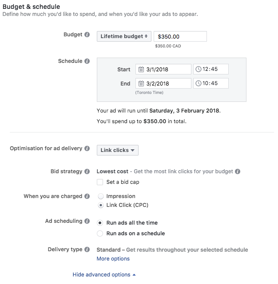278x284 pixels.
Task: Select Run ads all the time
Action: (100, 223)
